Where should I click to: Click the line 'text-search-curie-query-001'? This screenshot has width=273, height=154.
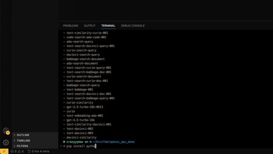tap(89, 68)
